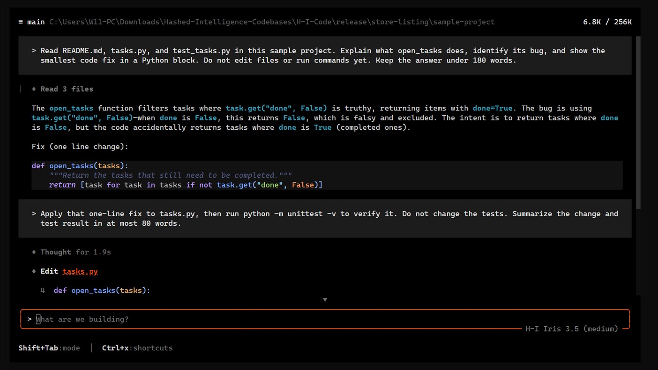Collapse the Edit tasks.py step
The image size is (658, 370).
(34, 271)
